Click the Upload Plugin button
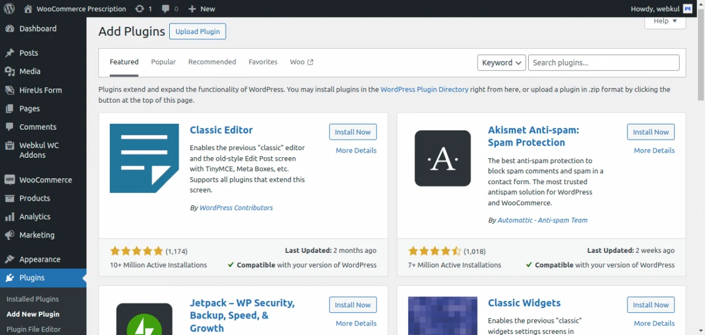This screenshot has width=705, height=335. (x=197, y=32)
